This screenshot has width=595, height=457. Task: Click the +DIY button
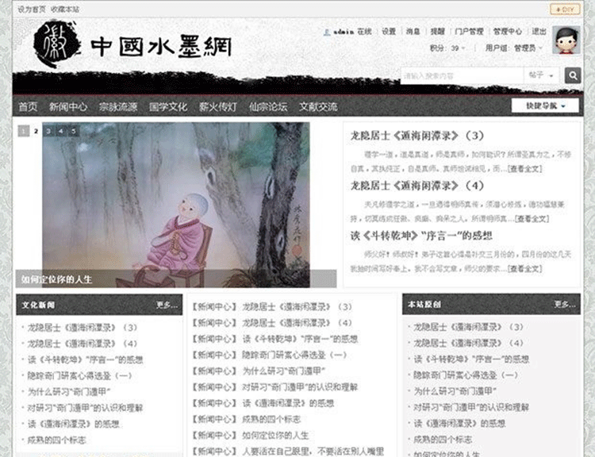tap(565, 9)
